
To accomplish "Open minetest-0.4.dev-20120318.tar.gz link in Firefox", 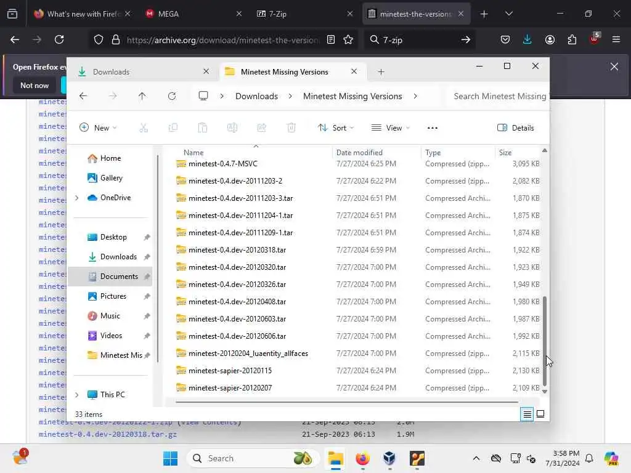I will tap(108, 434).
